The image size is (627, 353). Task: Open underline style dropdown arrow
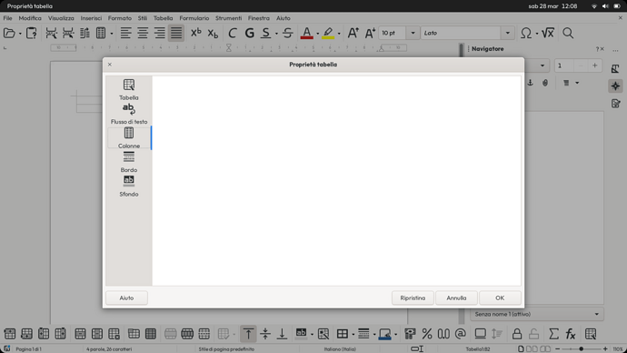276,34
